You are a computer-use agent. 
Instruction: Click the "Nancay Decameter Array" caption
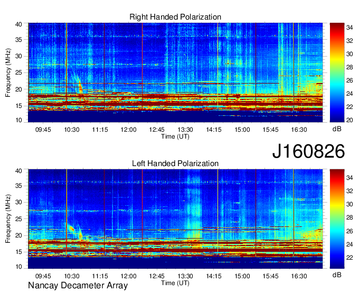coord(78,286)
